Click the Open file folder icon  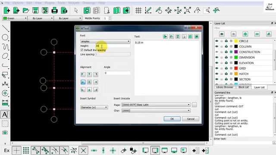point(26,10)
